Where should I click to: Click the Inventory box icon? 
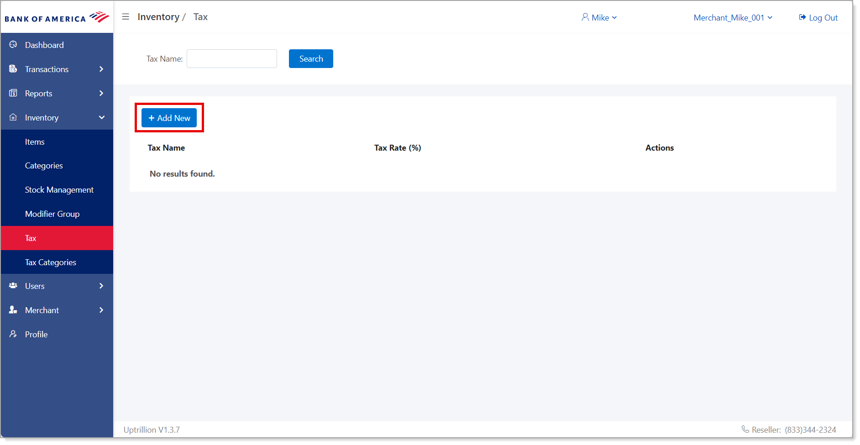[x=13, y=117]
